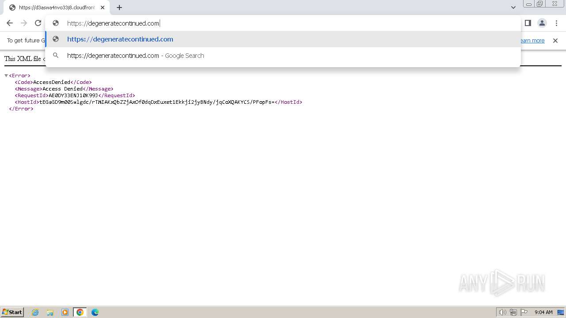Open the Chrome three-dot menu
Viewport: 566px width, 318px height.
[556, 23]
